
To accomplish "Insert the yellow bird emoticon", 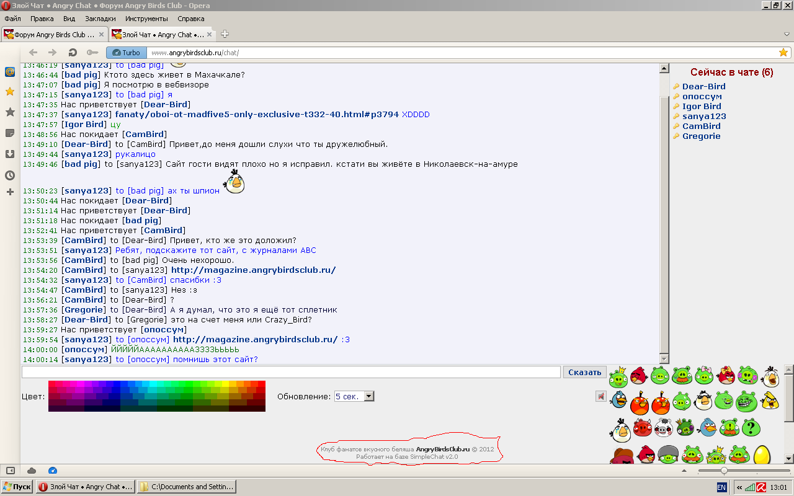I will point(771,401).
